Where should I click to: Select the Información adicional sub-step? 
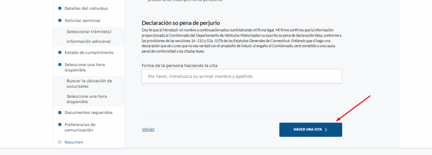pyautogui.click(x=89, y=42)
